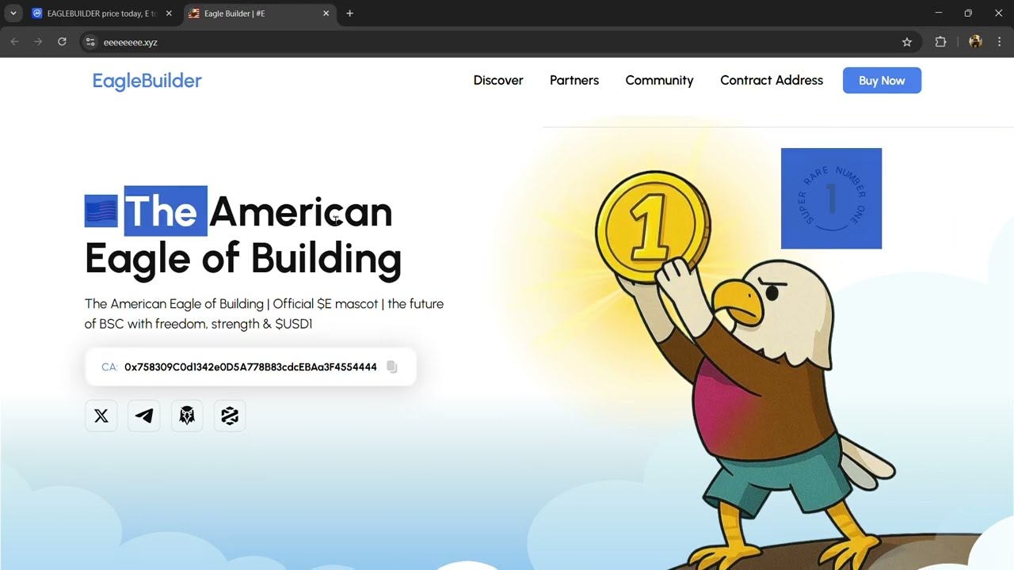
Task: Open the Chrome profile avatar
Action: click(975, 42)
